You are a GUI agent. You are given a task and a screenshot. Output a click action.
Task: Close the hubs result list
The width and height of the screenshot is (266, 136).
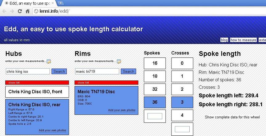pyautogui.click(x=37, y=83)
